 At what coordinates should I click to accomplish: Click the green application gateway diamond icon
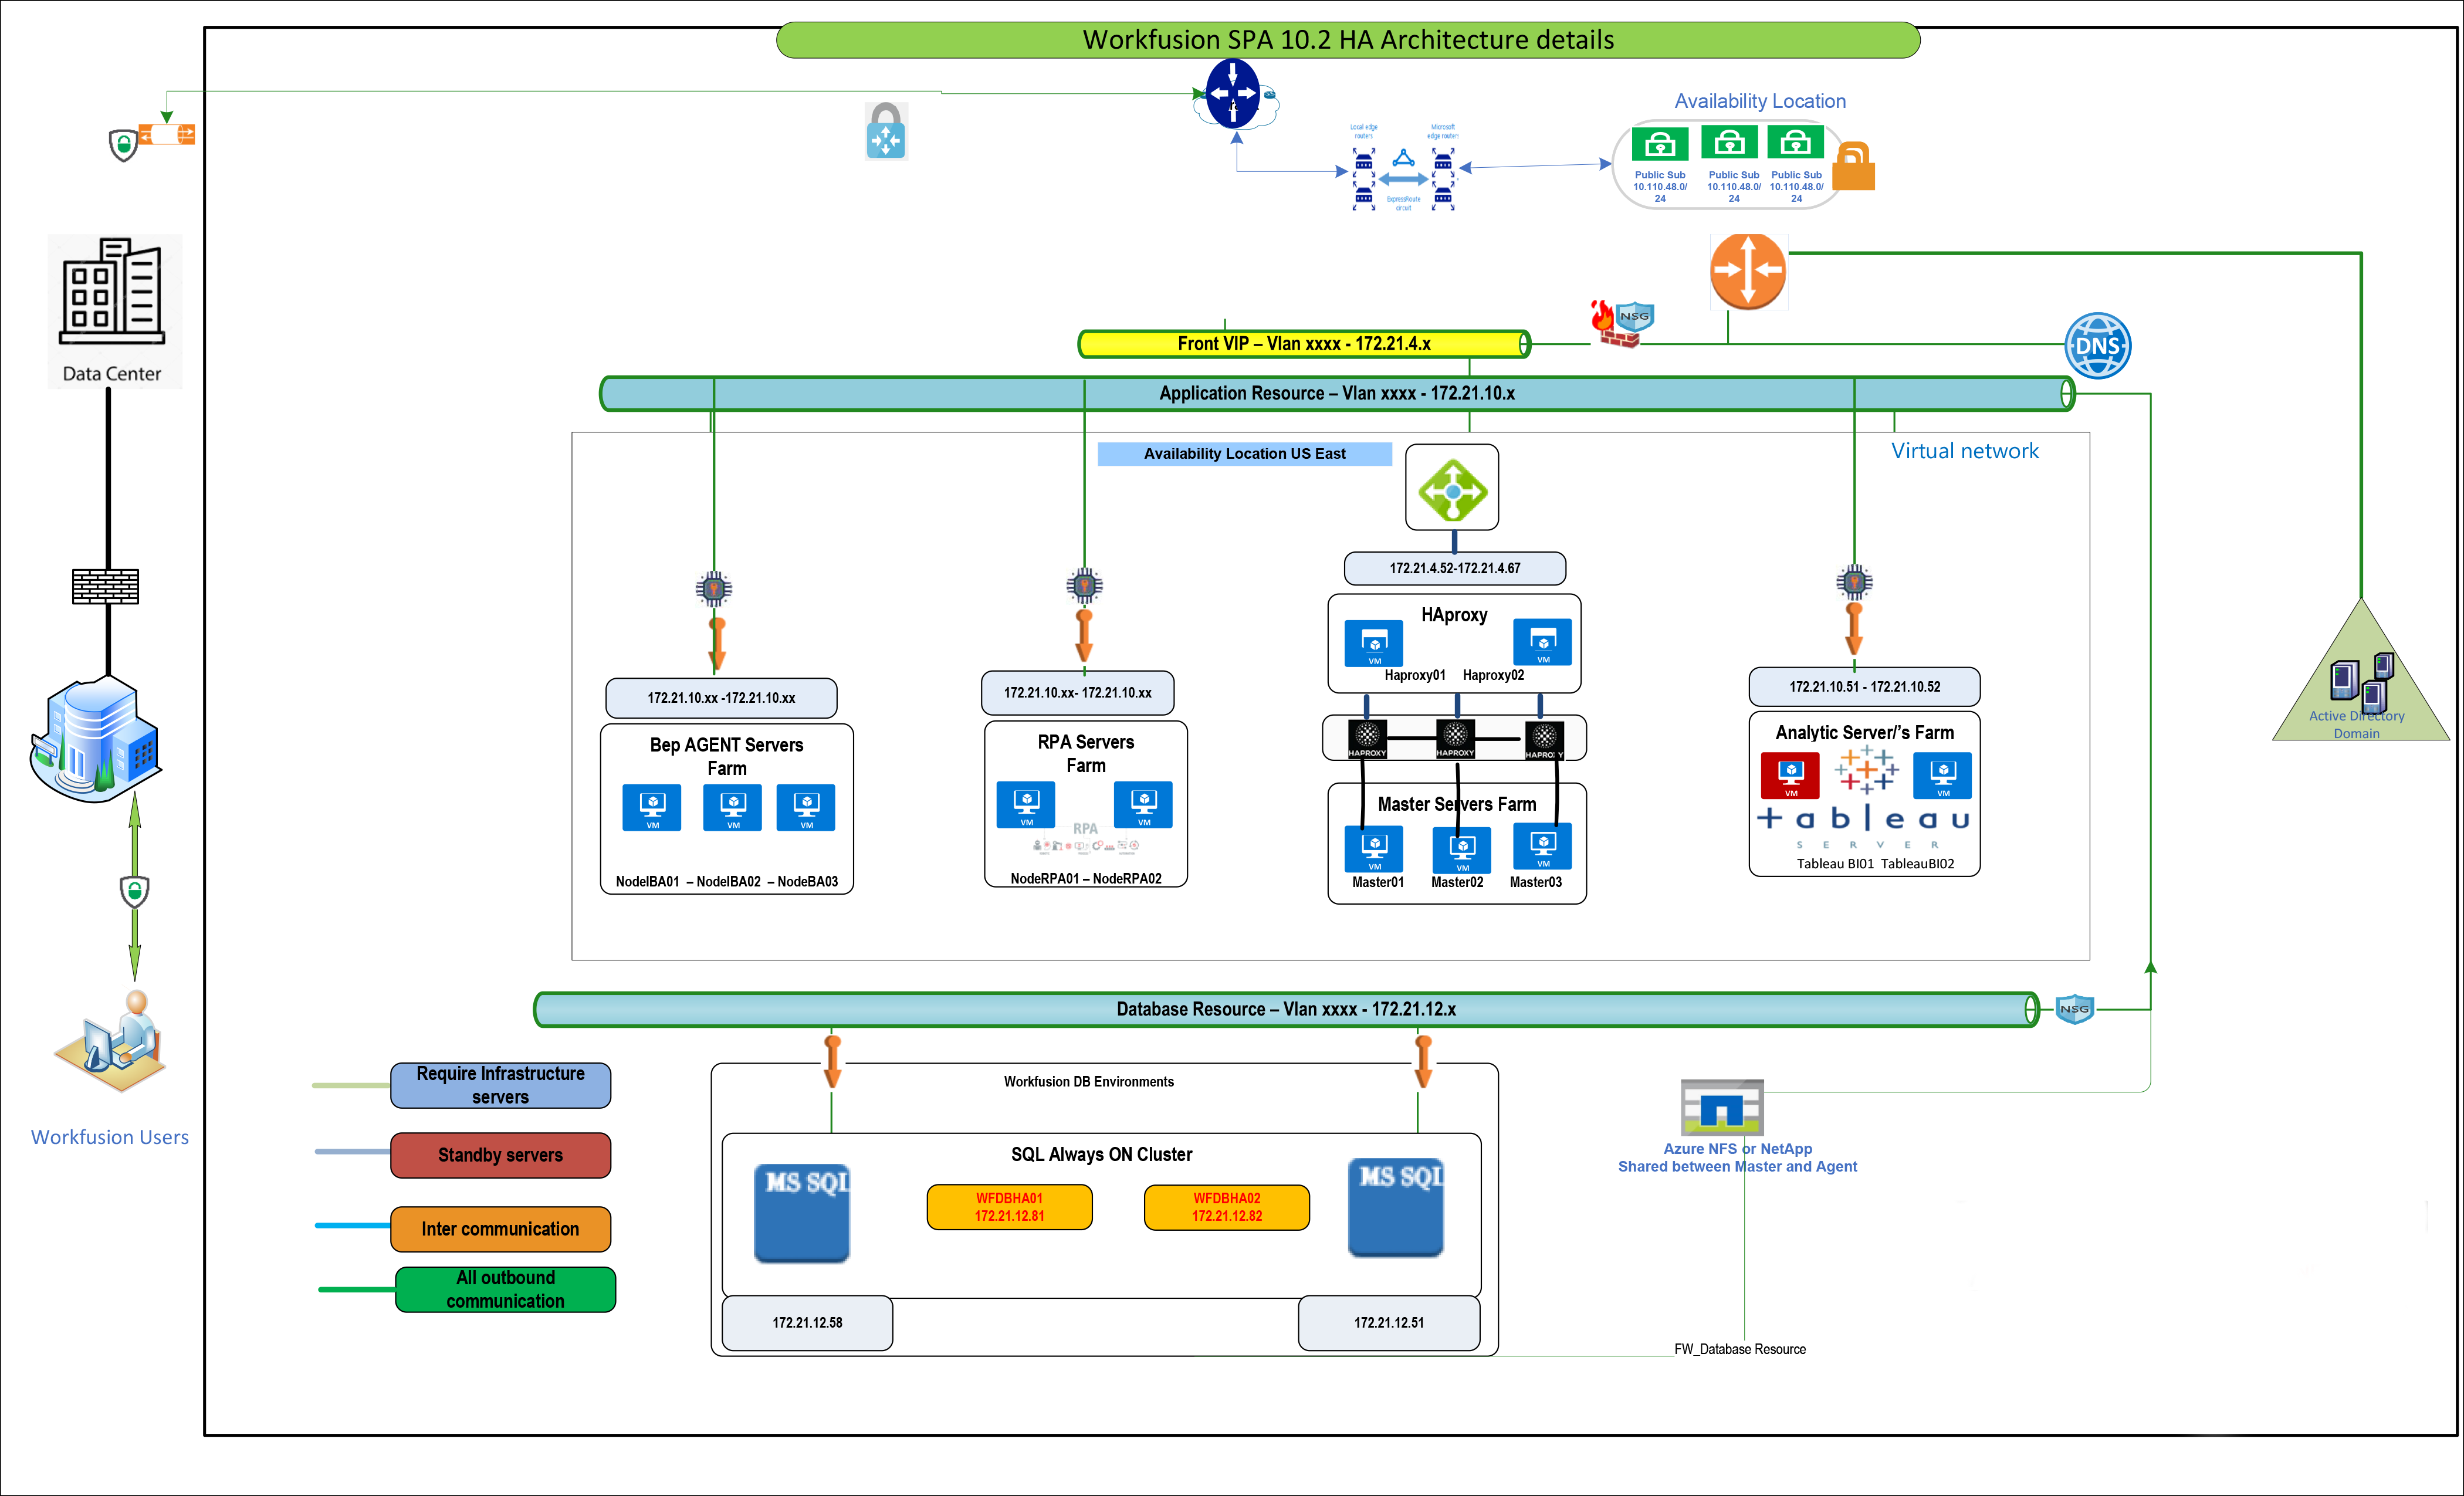coord(1452,489)
